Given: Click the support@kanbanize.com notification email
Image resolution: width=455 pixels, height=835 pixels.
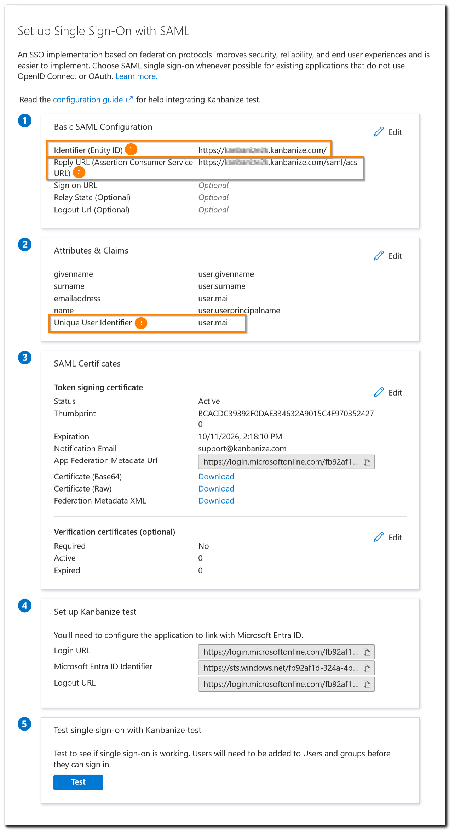Looking at the screenshot, I should 242,449.
